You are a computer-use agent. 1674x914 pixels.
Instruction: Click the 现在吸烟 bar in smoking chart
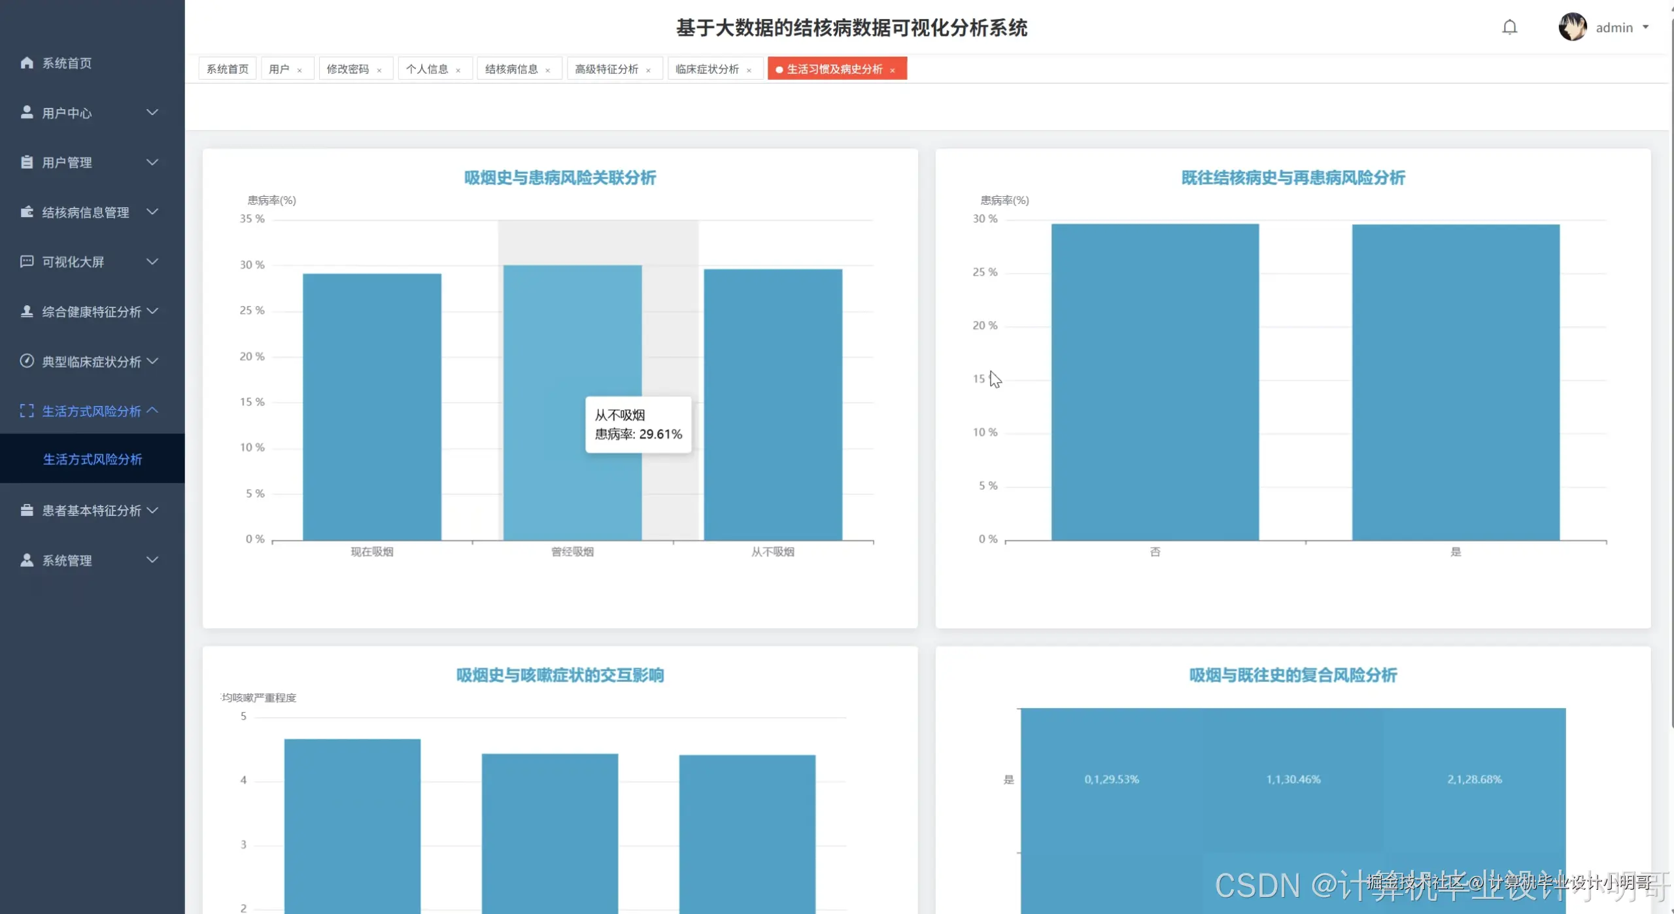click(371, 405)
